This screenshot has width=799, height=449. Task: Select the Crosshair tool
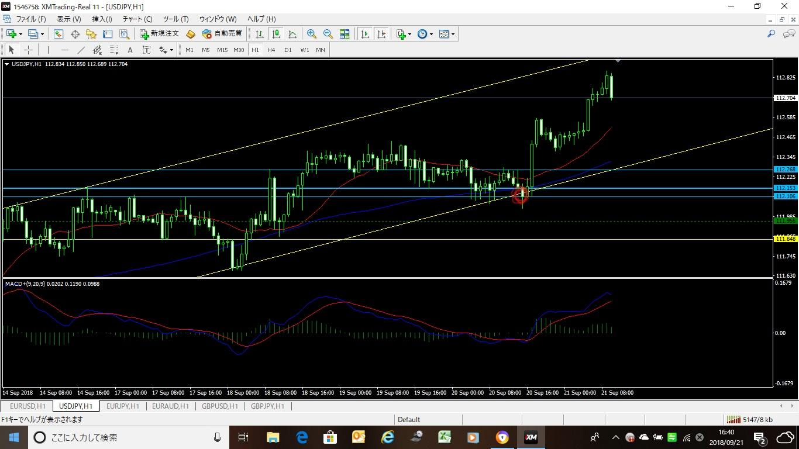pyautogui.click(x=27, y=50)
